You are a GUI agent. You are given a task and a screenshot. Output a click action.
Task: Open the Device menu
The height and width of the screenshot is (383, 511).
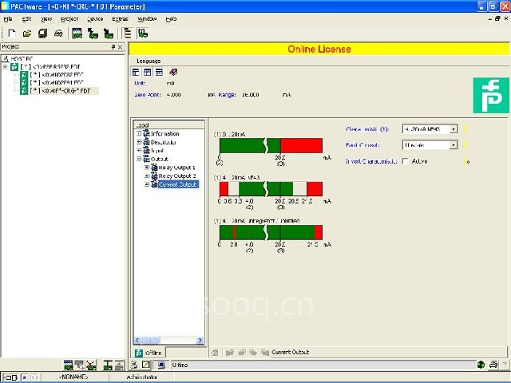94,18
